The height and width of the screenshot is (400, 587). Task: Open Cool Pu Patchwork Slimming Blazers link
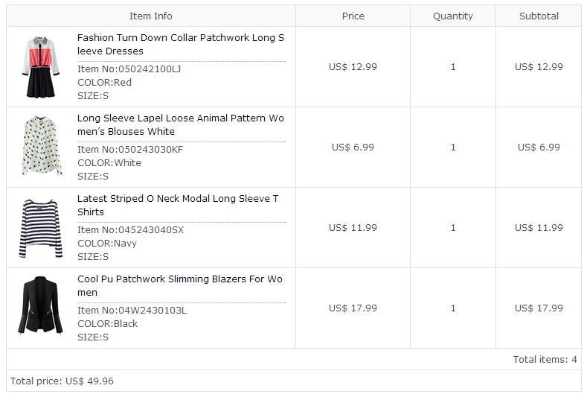180,285
